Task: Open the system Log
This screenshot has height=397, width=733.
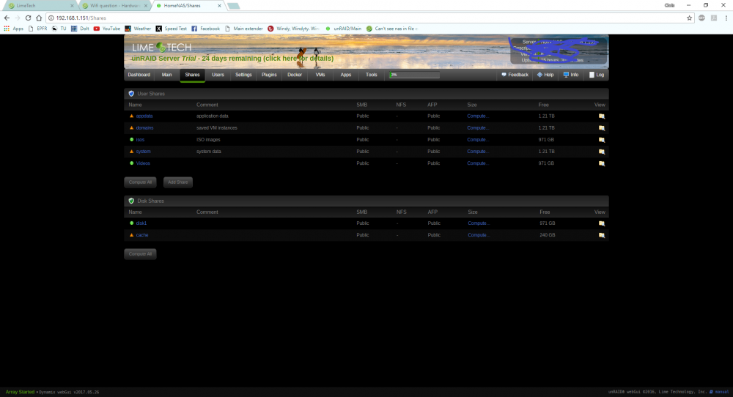Action: coord(597,75)
